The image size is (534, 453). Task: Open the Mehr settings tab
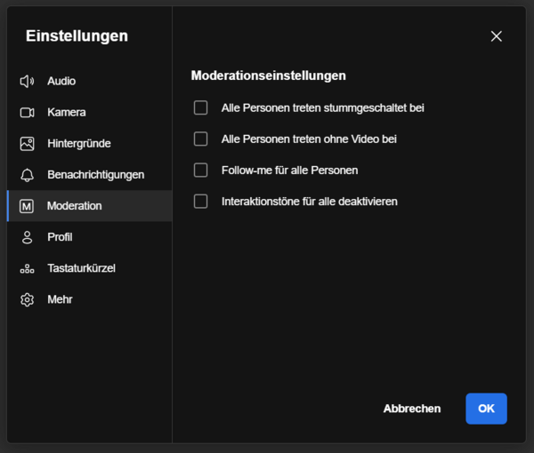(x=90, y=299)
